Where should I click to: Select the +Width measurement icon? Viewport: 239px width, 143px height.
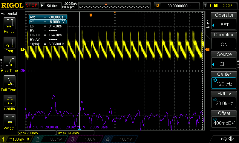10,101
